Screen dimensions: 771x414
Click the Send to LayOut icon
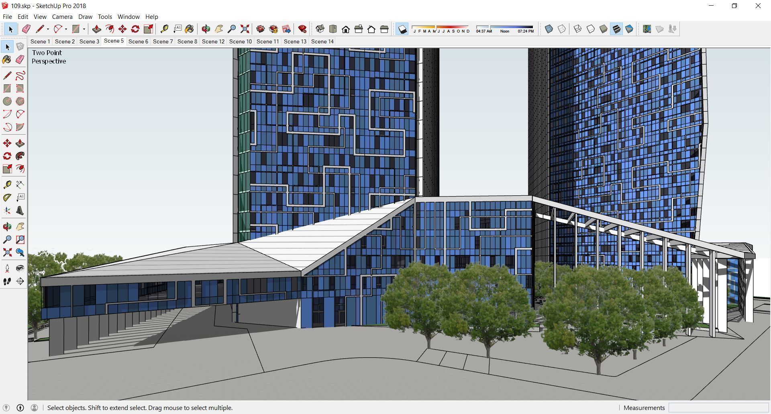286,29
